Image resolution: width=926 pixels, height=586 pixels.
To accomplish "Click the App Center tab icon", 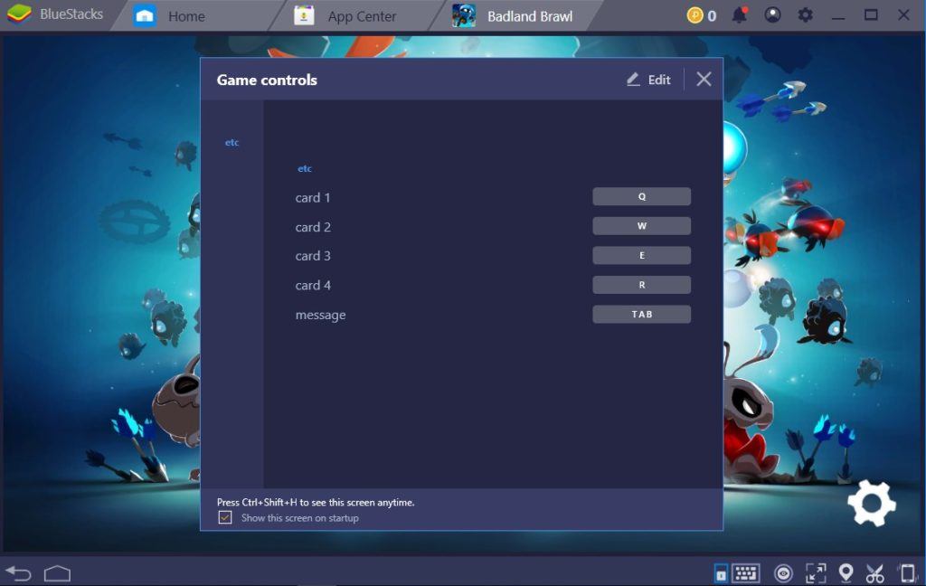I will 304,15.
